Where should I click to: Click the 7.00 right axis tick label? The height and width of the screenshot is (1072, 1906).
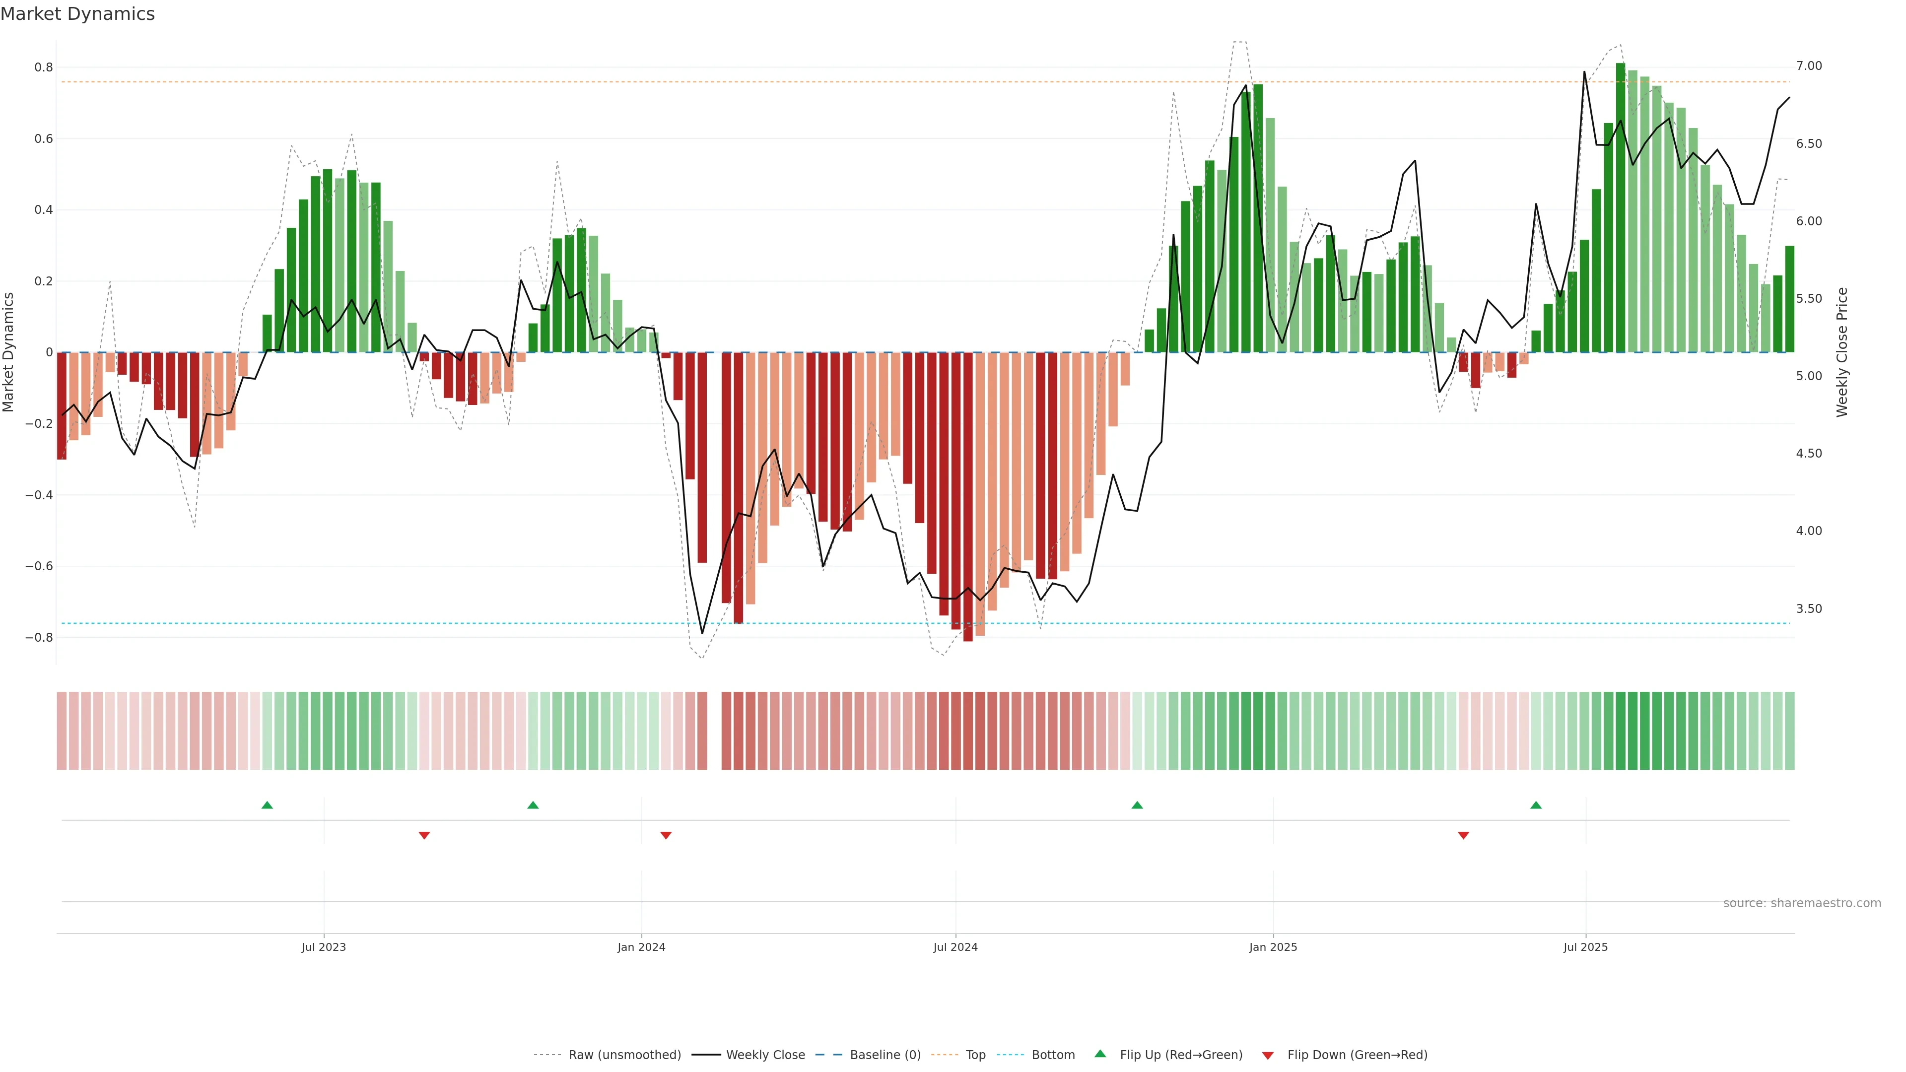[x=1808, y=66]
